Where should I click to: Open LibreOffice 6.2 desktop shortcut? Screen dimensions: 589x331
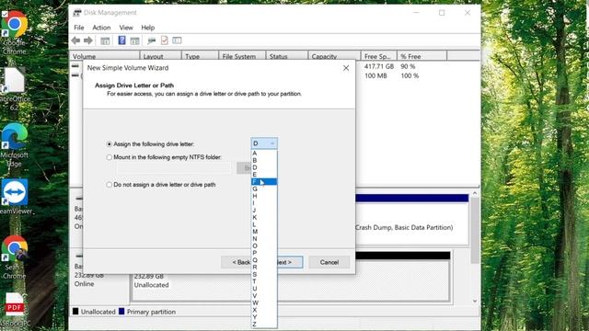pos(15,89)
